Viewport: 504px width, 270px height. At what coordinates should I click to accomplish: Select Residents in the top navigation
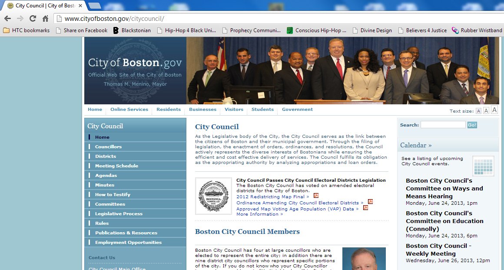click(169, 110)
